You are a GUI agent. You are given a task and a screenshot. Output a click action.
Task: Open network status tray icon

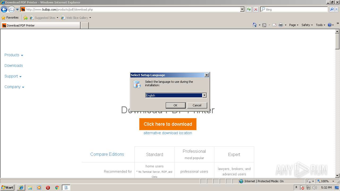pyautogui.click(x=308, y=188)
